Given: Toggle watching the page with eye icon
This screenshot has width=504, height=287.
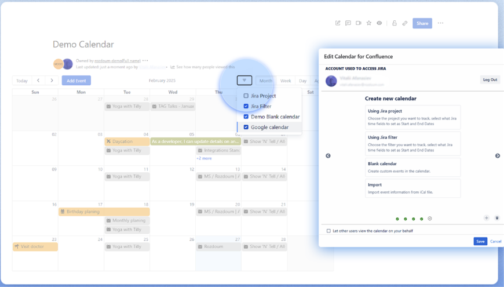Looking at the screenshot, I should 379,23.
